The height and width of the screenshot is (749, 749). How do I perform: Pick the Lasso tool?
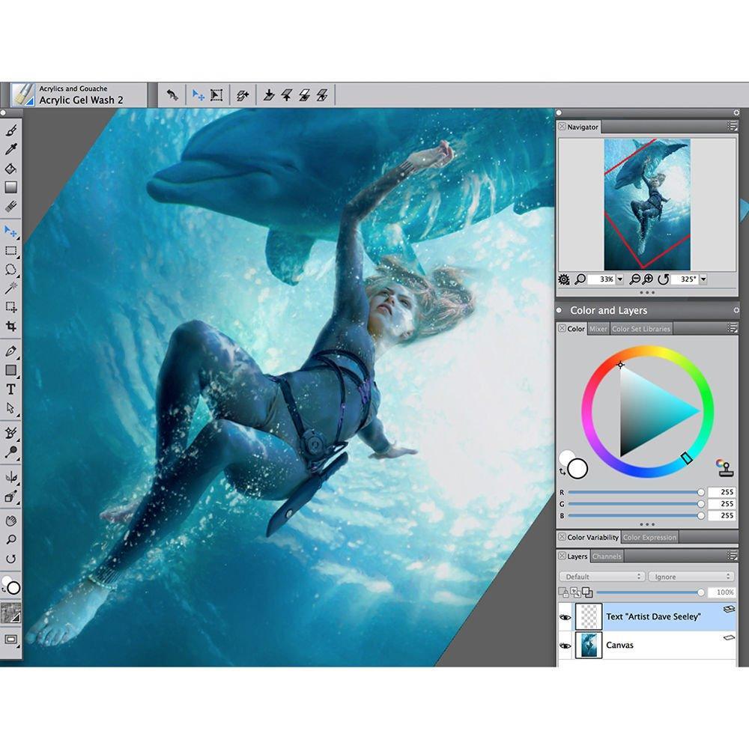coord(10,270)
